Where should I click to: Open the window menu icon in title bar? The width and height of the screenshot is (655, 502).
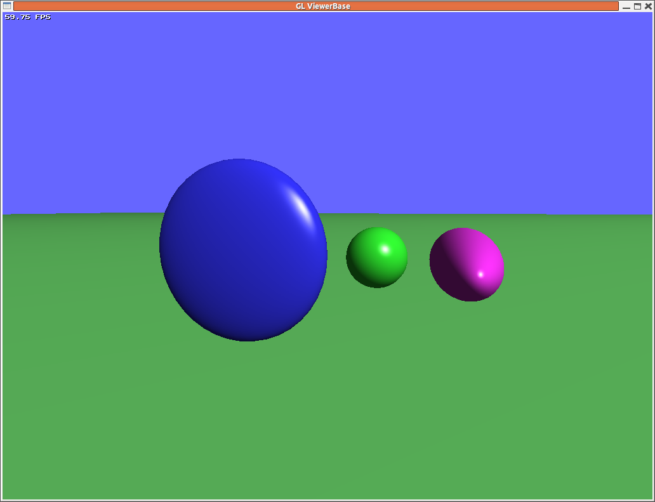coord(7,6)
